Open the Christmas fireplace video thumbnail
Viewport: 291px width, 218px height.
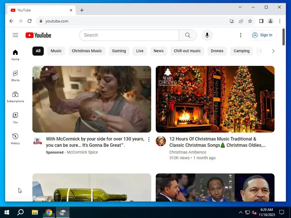tap(215, 99)
